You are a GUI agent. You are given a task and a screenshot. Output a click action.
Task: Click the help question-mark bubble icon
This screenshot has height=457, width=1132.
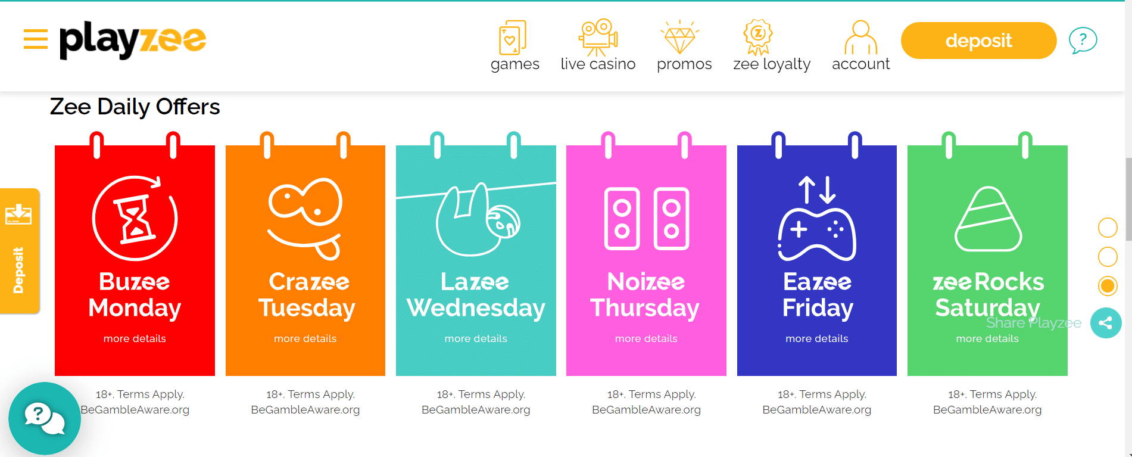[x=1082, y=41]
